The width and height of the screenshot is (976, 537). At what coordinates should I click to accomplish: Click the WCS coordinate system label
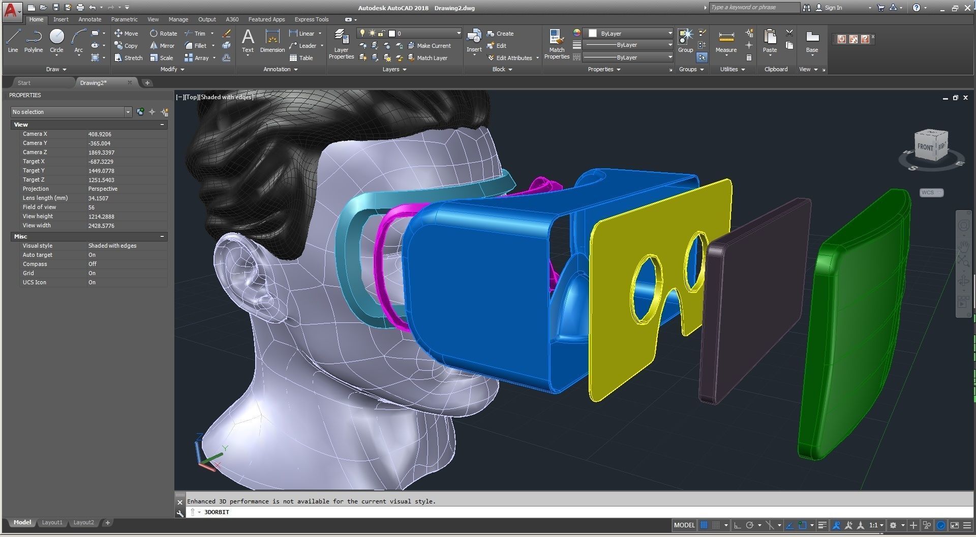pyautogui.click(x=931, y=193)
